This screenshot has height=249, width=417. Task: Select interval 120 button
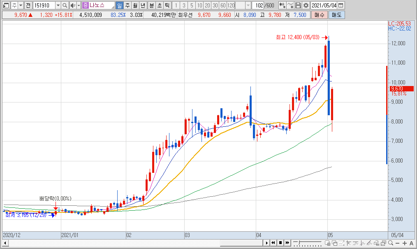(x=231, y=5)
